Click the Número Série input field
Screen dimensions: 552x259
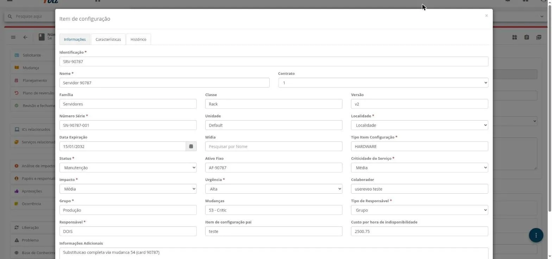point(128,125)
